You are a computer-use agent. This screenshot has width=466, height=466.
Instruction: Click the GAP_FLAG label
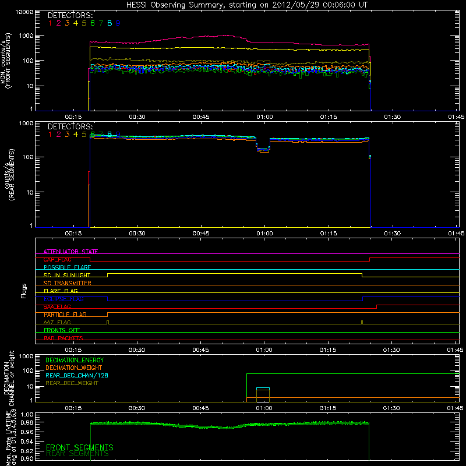[x=57, y=259]
